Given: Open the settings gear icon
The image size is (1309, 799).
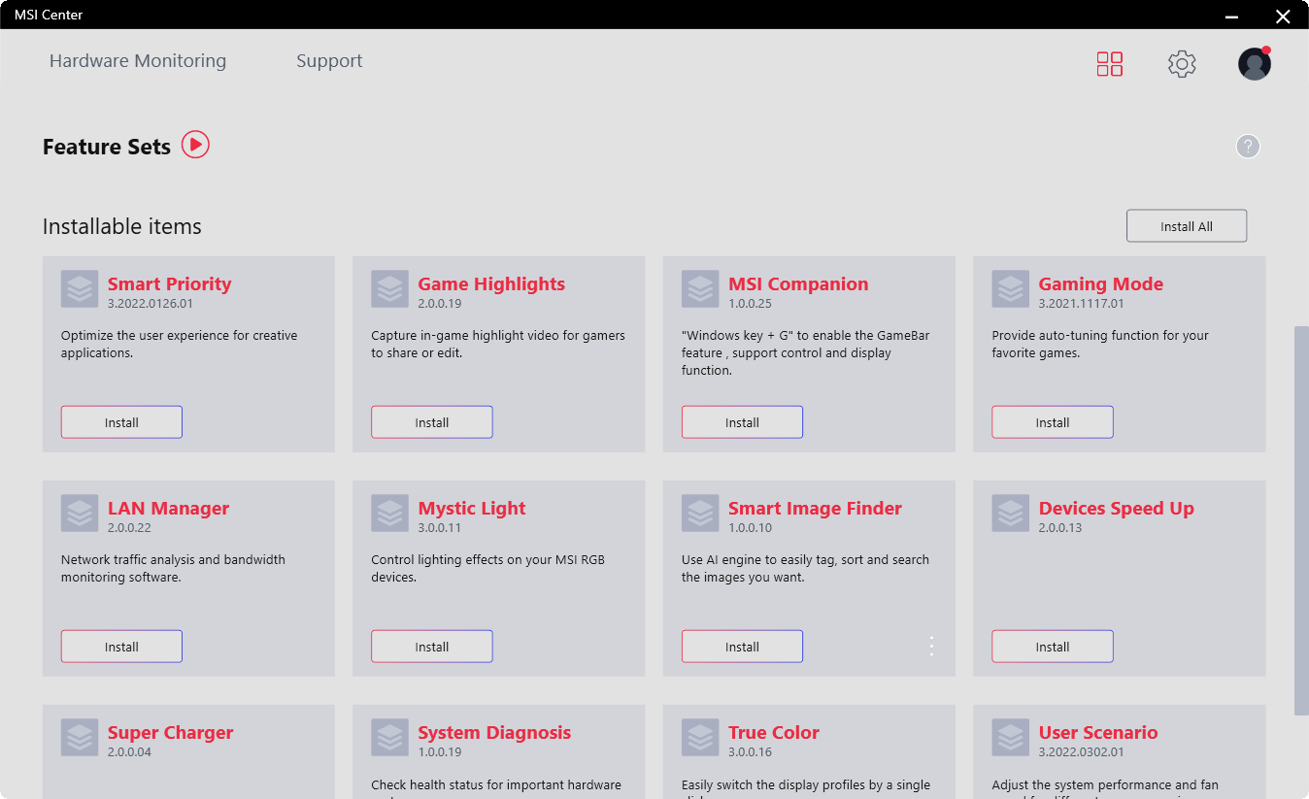Looking at the screenshot, I should click(x=1182, y=64).
